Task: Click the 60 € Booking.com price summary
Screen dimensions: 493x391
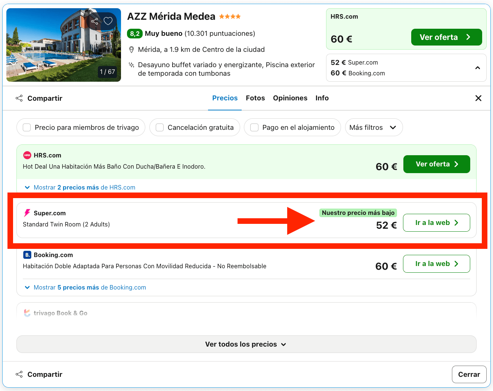Action: [358, 73]
